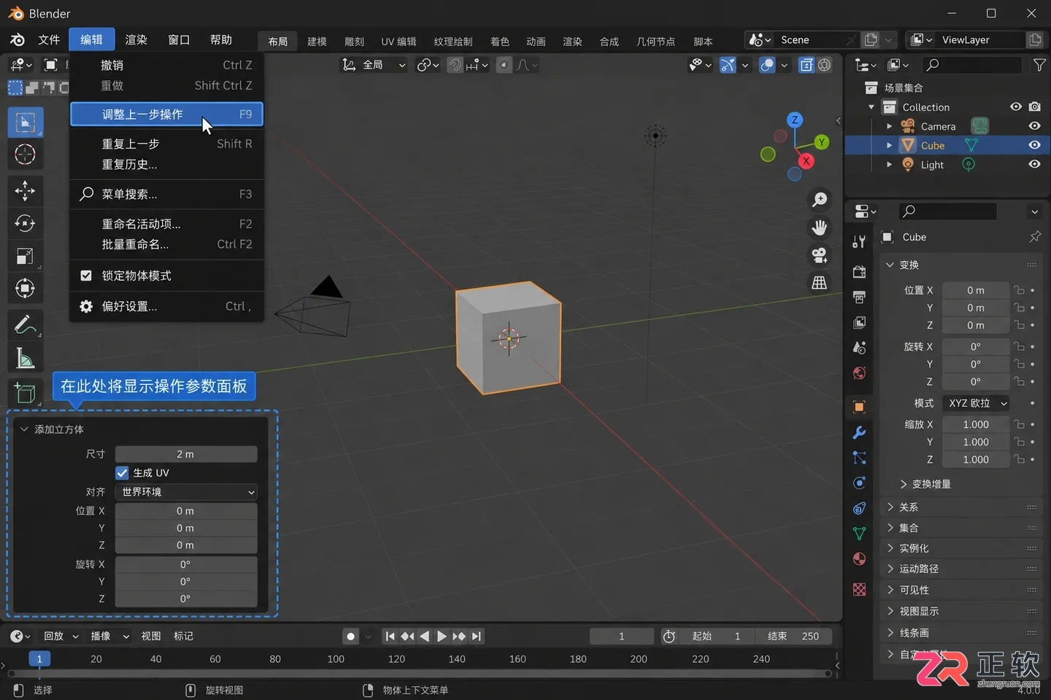Toggle the camera view icon
Viewport: 1051px width, 700px height.
(x=820, y=255)
